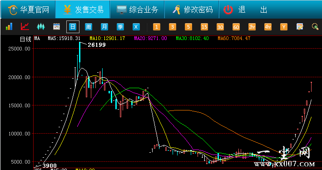This screenshot has height=170, width=322.
Task: Select the X period button
Action: point(136,27)
